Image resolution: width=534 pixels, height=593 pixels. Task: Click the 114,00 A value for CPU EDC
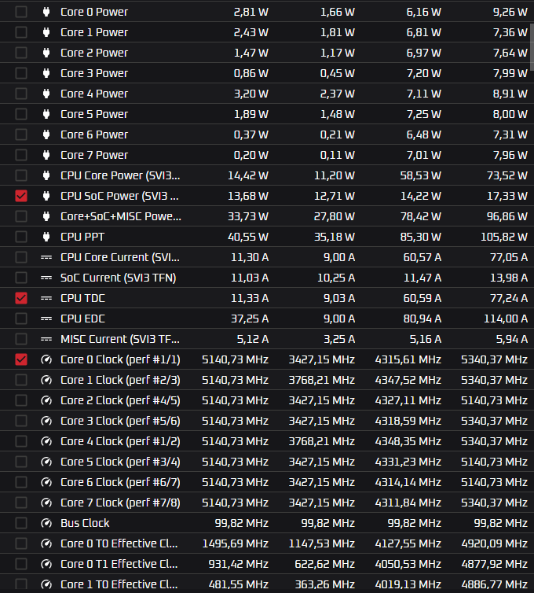tap(506, 319)
